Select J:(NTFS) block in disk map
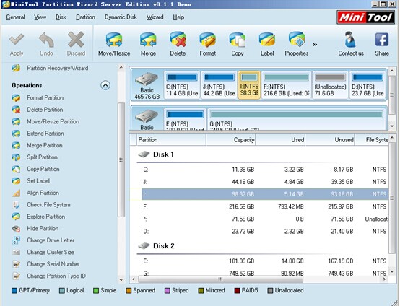The width and height of the screenshot is (400, 306). (x=219, y=85)
